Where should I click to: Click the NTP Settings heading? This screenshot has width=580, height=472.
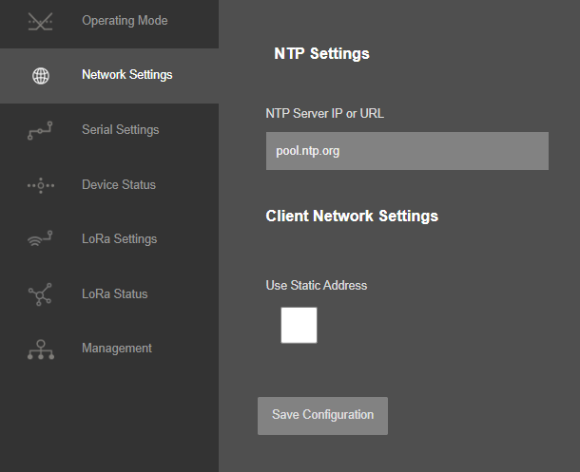[x=321, y=54]
